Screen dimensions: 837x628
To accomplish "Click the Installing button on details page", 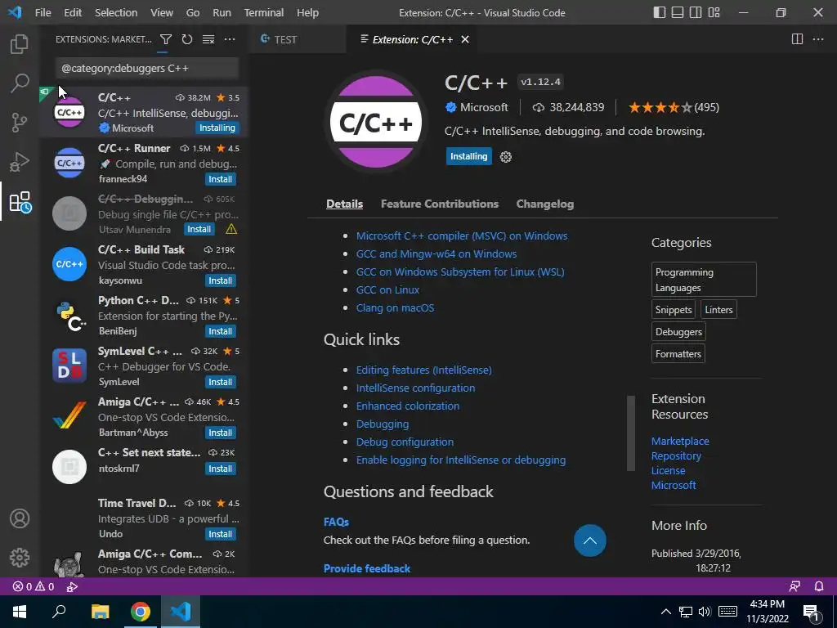I will (468, 156).
